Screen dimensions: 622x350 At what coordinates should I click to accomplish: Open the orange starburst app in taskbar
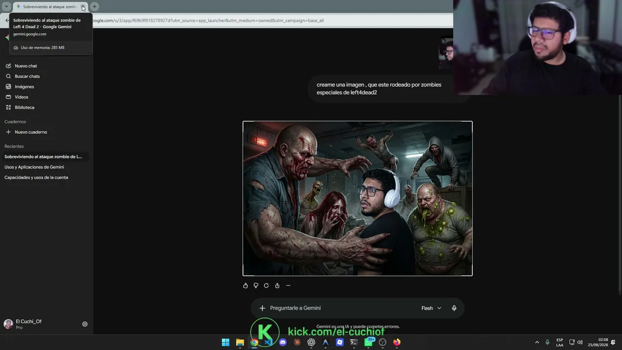(x=297, y=342)
